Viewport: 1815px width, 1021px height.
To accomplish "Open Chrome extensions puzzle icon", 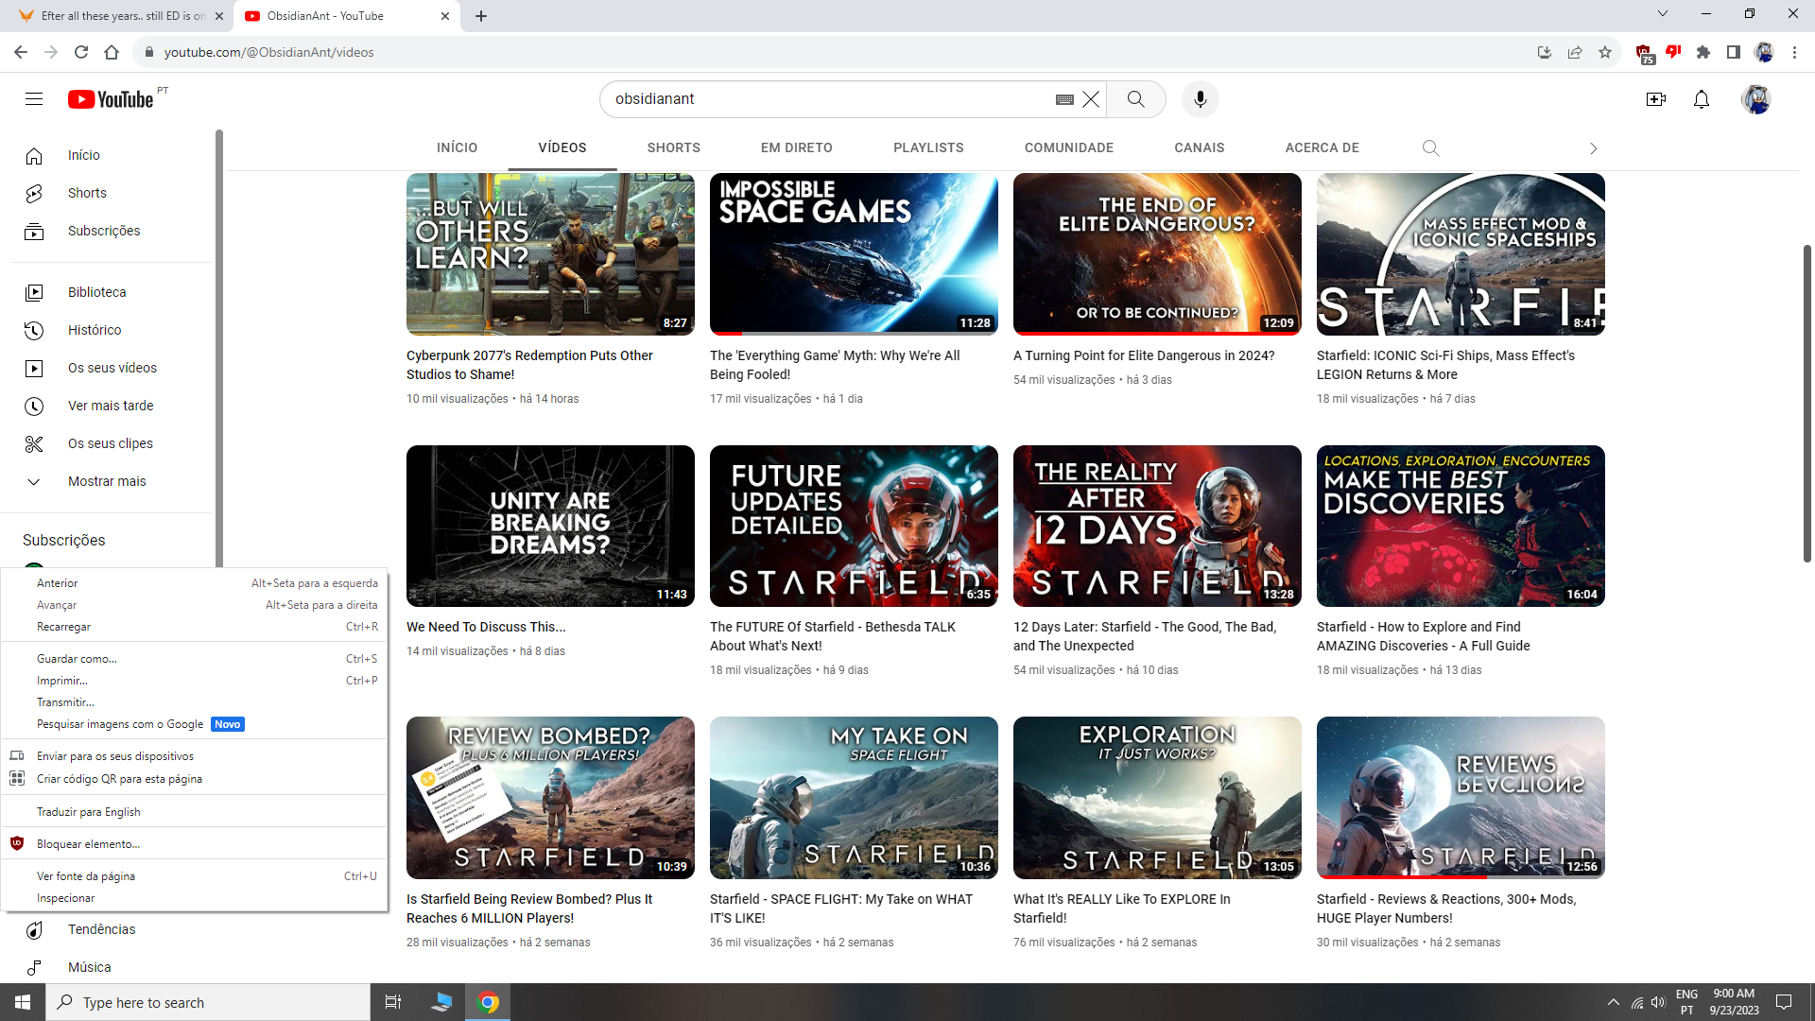I will [x=1703, y=52].
